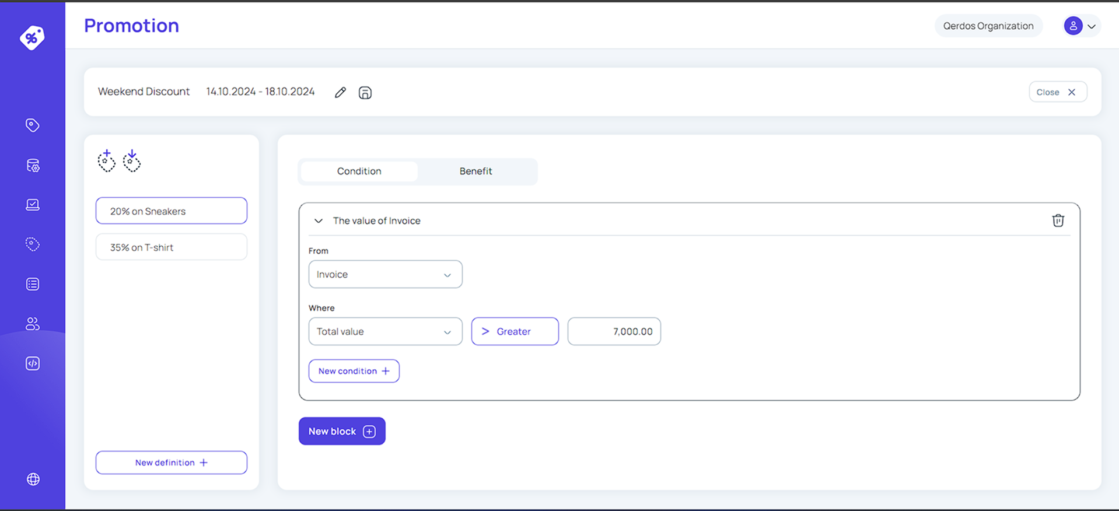Open the code embed sidebar icon
This screenshot has width=1119, height=511.
(33, 363)
